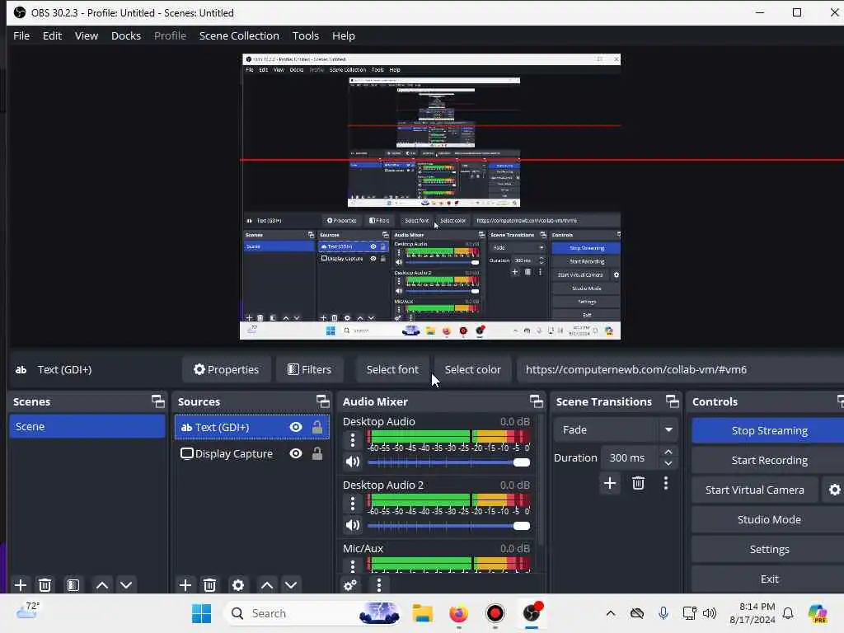Open Desktop Audio 2 three-dot options
The image size is (844, 633).
pos(353,504)
